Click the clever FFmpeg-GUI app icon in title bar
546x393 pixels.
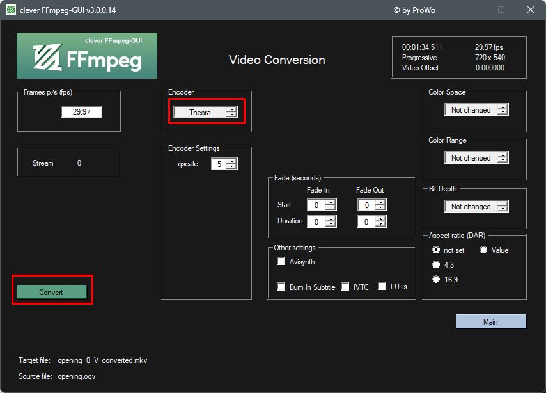pos(11,10)
